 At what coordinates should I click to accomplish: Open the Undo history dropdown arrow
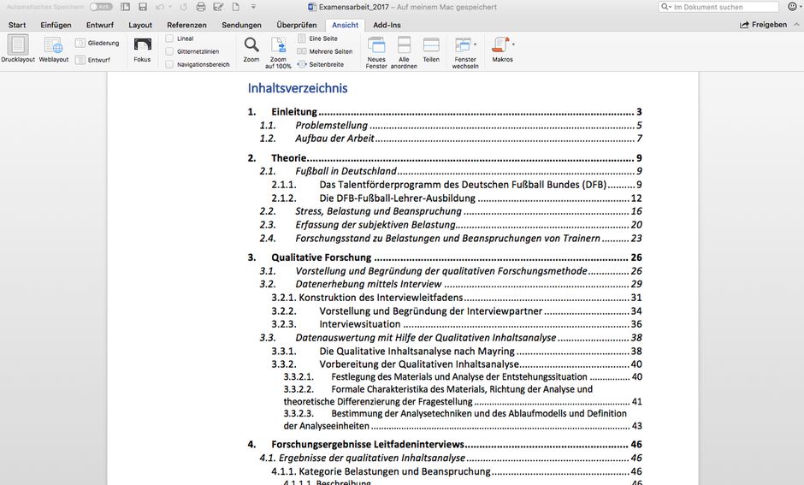170,7
